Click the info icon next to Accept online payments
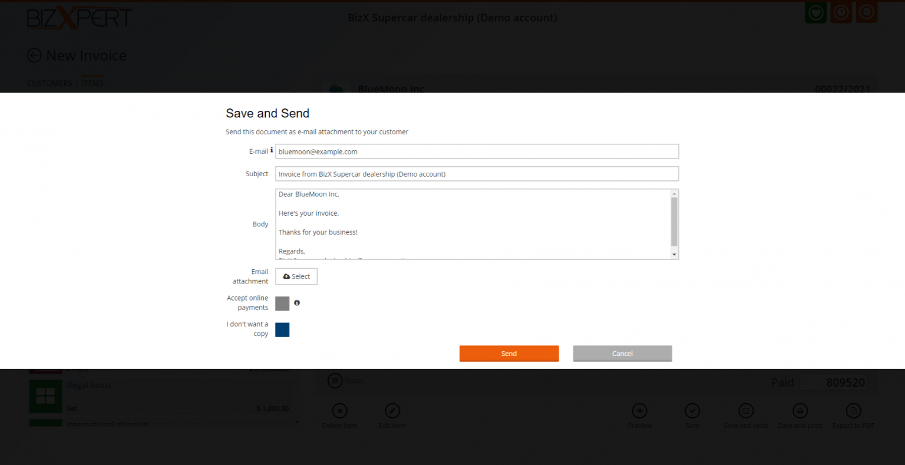Screen dimensions: 905x465 297,302
